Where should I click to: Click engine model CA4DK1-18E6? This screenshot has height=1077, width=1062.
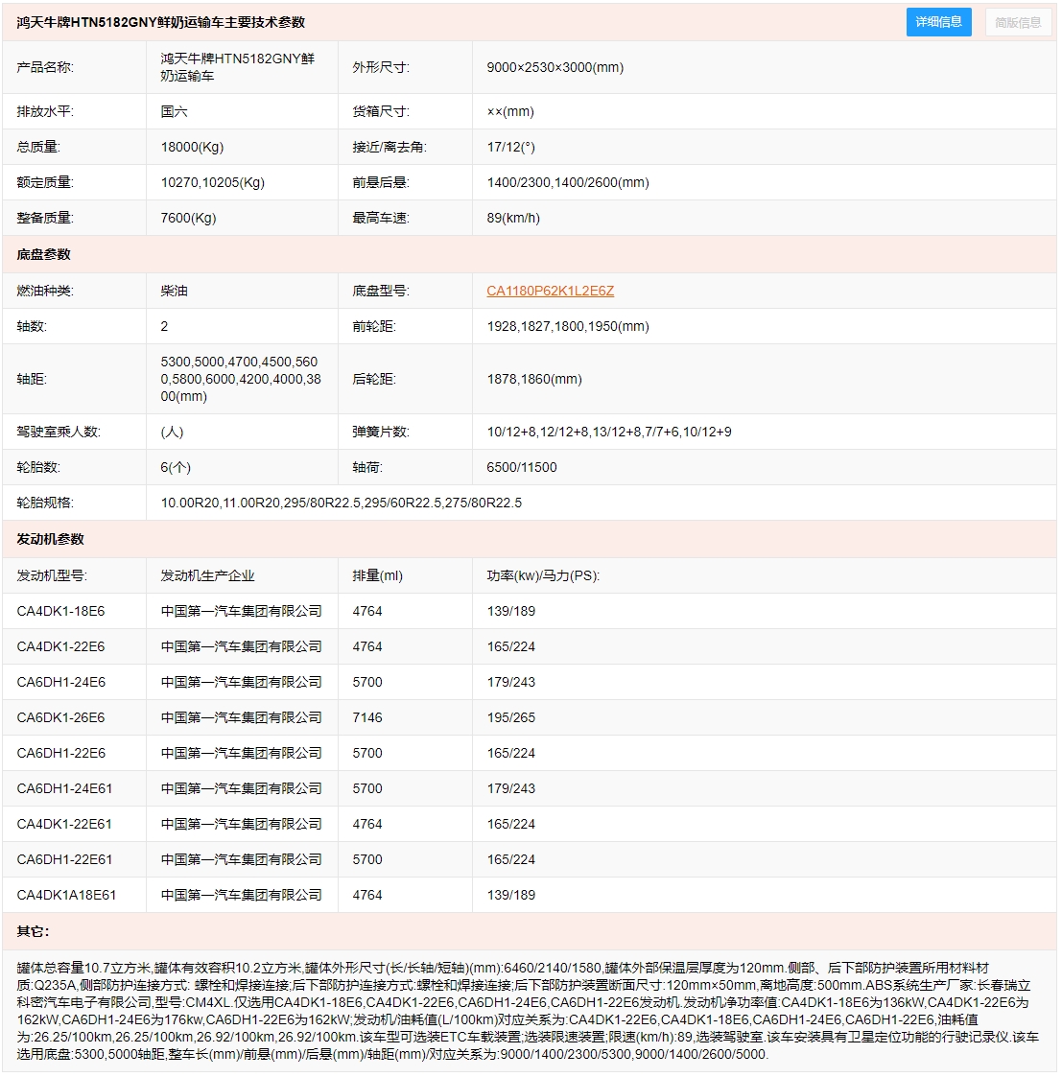point(60,611)
